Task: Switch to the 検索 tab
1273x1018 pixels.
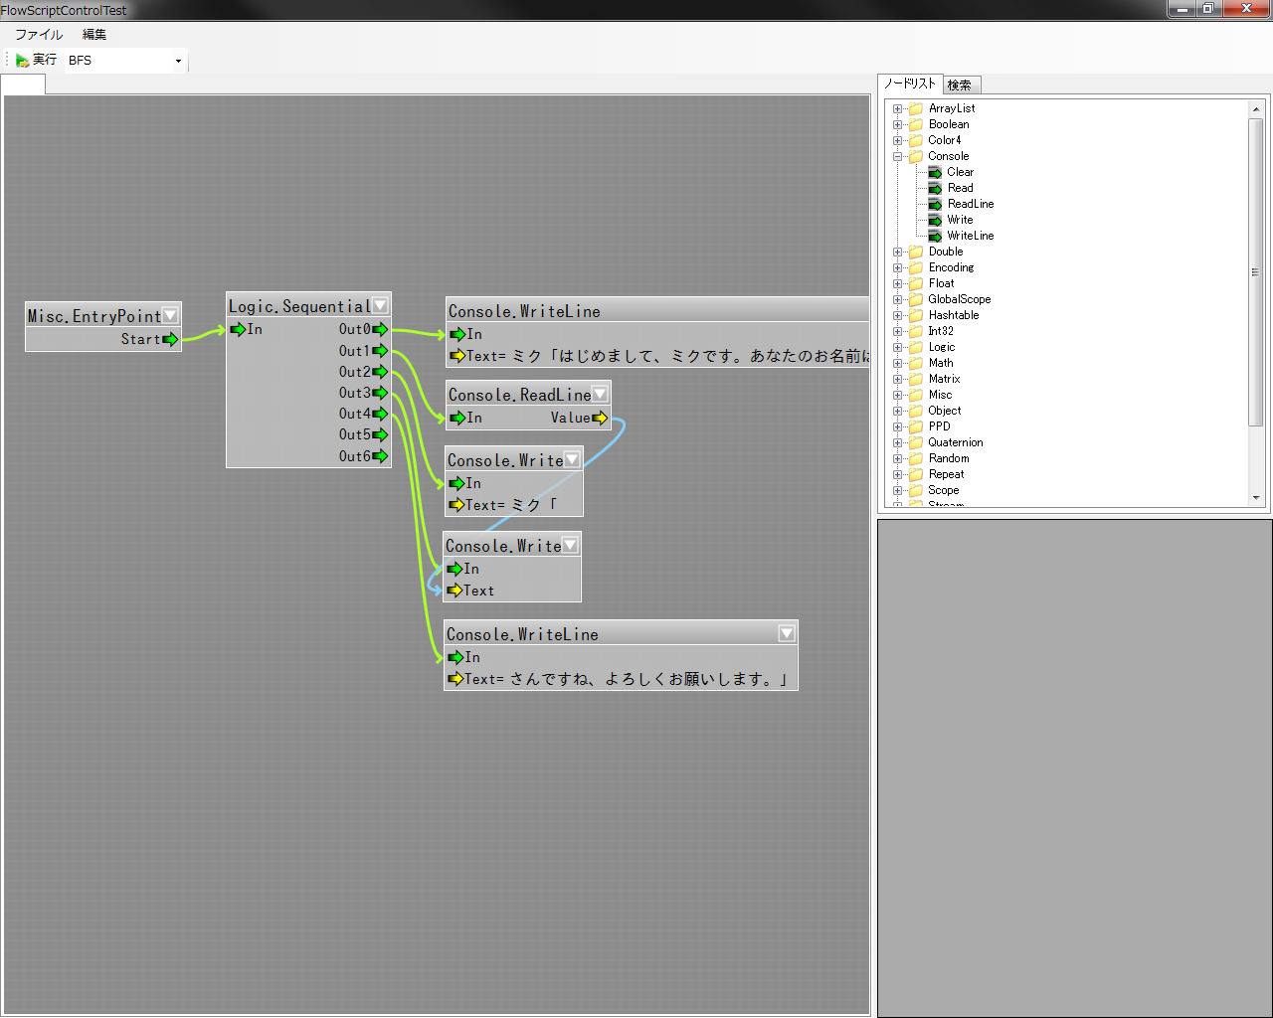Action: pos(960,85)
